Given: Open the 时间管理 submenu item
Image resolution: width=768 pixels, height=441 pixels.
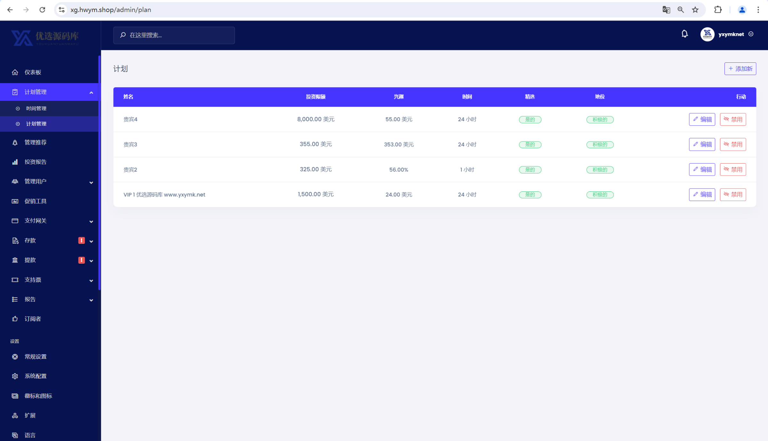Looking at the screenshot, I should point(36,108).
